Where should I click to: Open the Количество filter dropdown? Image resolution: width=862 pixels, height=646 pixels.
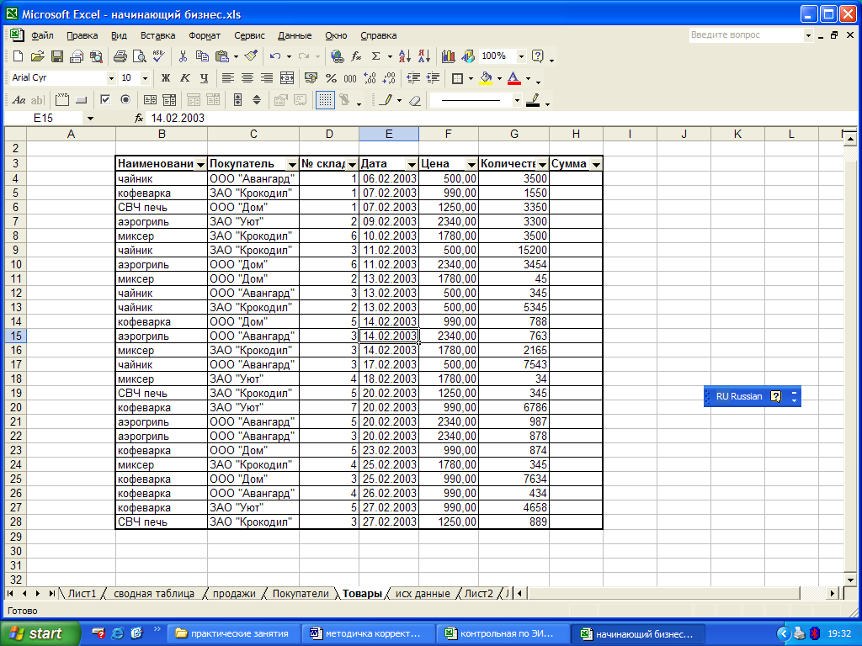coord(542,164)
